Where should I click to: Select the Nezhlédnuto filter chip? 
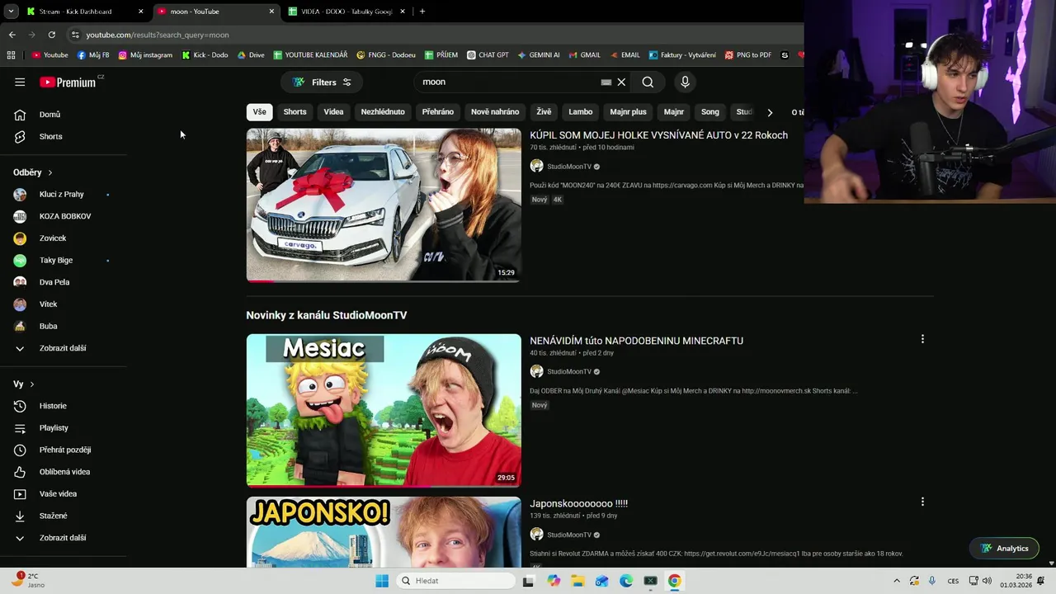click(383, 111)
